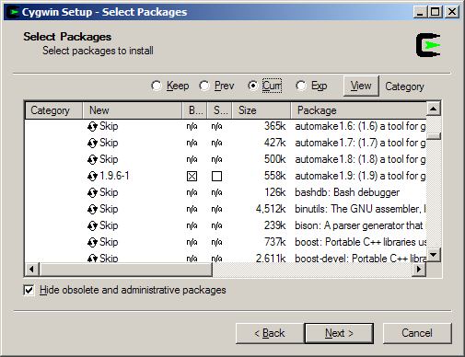Click Skip for automake1.7
The width and height of the screenshot is (465, 357).
109,143
